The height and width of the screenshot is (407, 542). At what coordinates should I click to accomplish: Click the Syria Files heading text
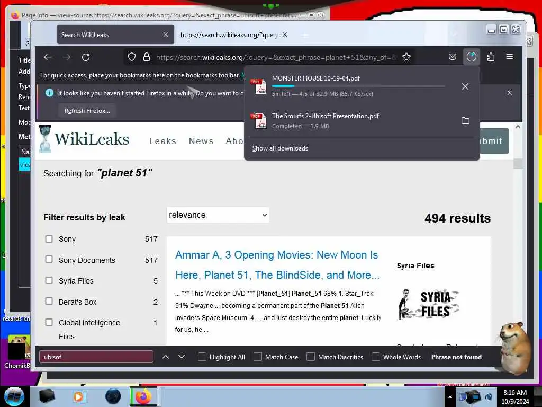click(415, 266)
